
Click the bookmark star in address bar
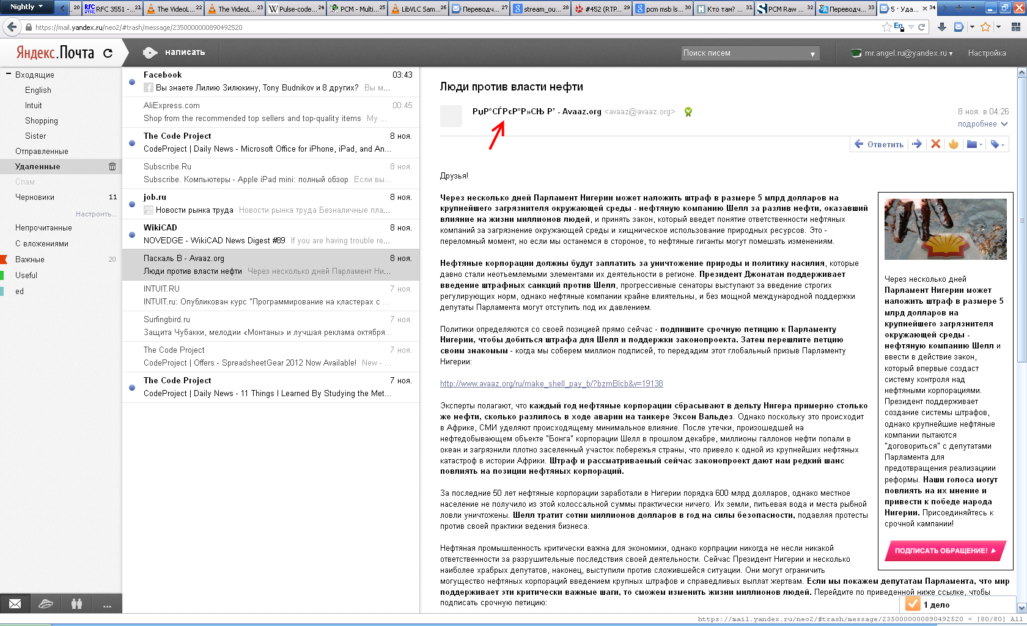click(886, 27)
